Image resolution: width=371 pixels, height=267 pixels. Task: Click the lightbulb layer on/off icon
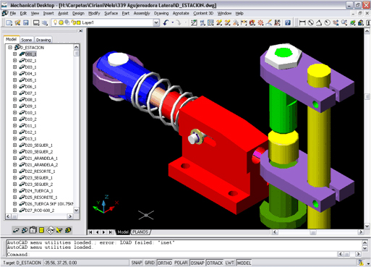click(55, 22)
